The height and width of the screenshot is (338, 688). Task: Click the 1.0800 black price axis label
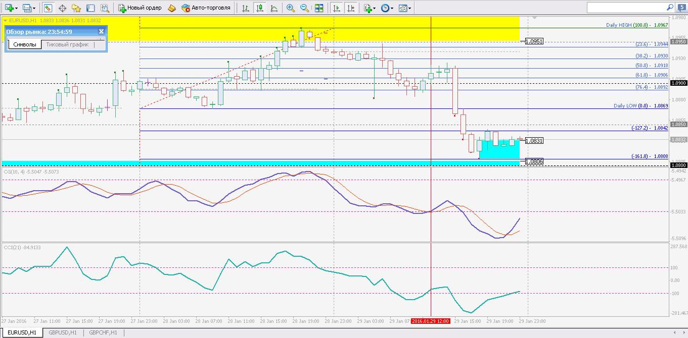[x=678, y=165]
